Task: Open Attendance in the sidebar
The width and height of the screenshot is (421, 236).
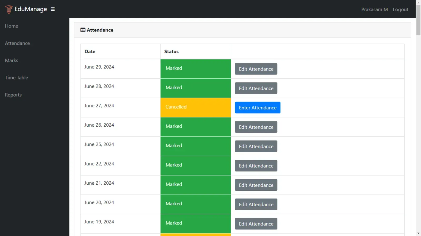Action: [x=17, y=43]
